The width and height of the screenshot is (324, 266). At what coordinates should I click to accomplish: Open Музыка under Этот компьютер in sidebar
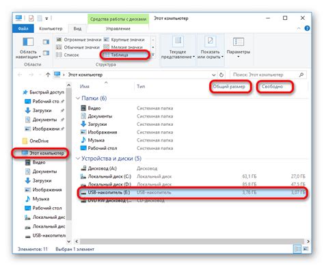[37, 199]
